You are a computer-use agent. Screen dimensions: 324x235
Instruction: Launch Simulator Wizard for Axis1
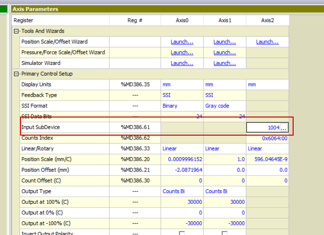click(x=225, y=63)
